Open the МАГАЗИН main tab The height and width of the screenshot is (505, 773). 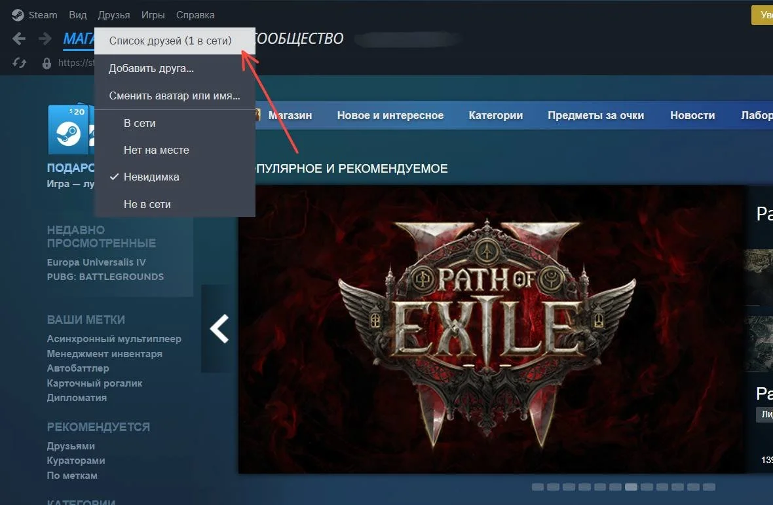click(x=79, y=39)
